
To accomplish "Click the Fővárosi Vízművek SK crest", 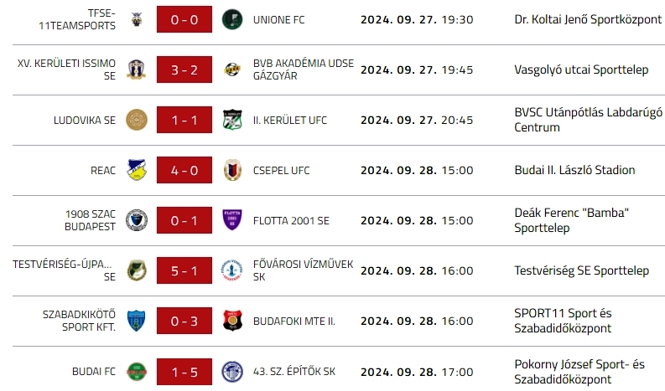I will coord(232,270).
